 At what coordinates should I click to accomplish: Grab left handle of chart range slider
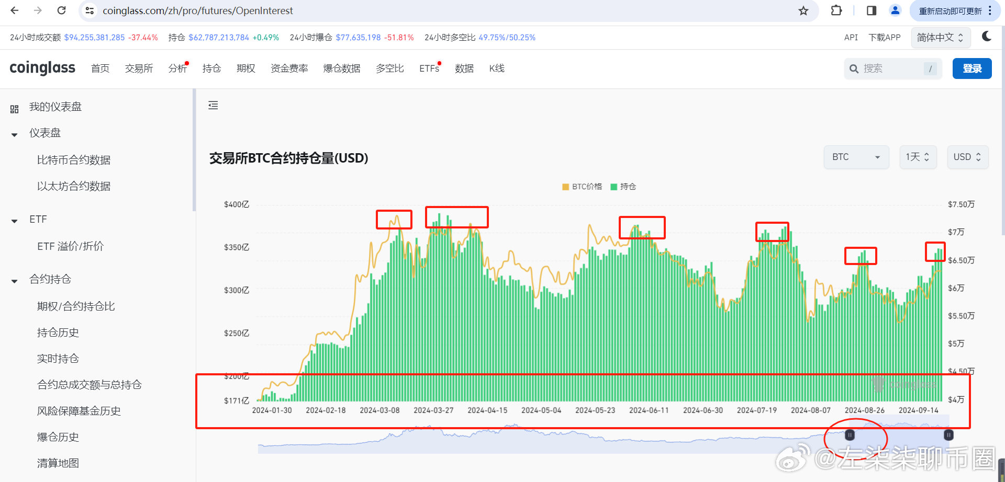pyautogui.click(x=850, y=434)
